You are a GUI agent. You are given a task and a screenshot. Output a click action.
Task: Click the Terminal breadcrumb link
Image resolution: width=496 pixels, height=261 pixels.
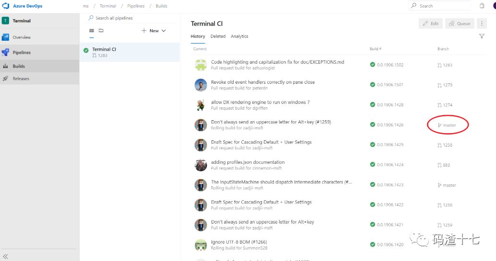tap(108, 6)
